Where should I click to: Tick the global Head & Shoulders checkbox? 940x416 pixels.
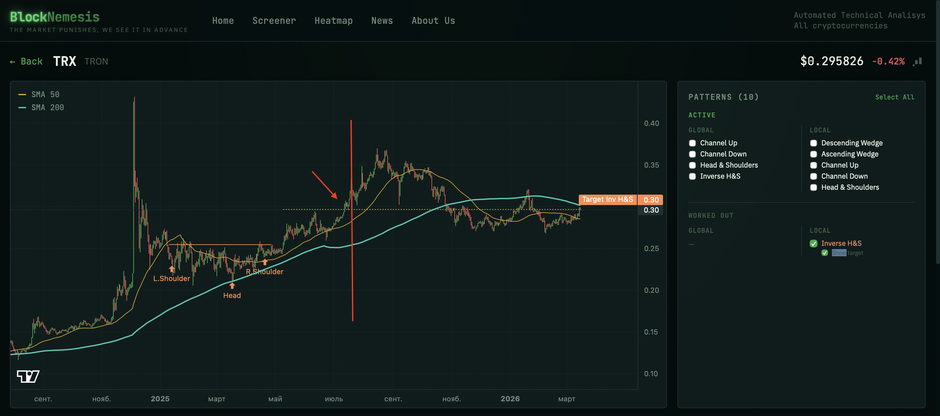coord(692,165)
